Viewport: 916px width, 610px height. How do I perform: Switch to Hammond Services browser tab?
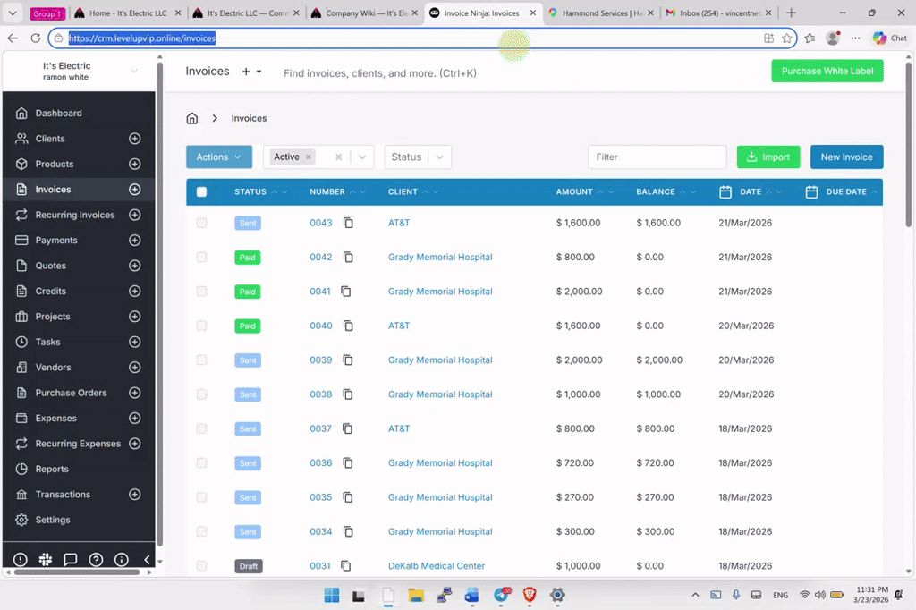click(x=600, y=13)
